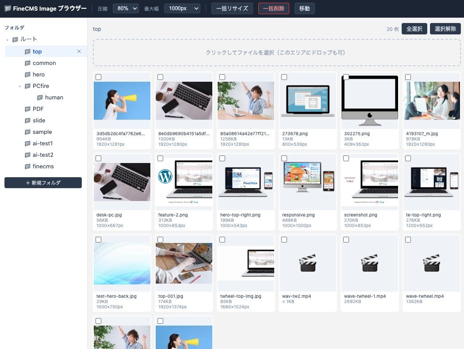Click the FineCMS folder logo icon
Image resolution: width=464 pixels, height=349 pixels.
click(8, 8)
